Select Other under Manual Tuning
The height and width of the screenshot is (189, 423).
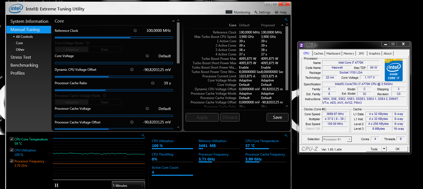tap(20, 50)
